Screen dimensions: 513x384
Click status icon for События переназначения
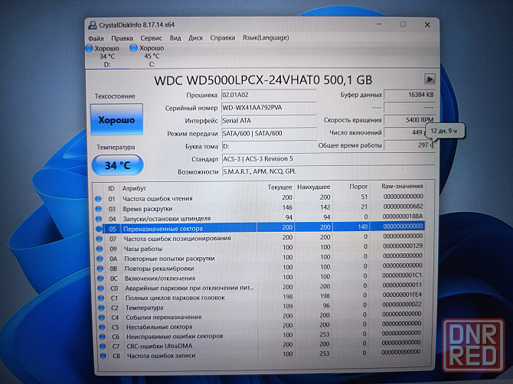point(102,317)
